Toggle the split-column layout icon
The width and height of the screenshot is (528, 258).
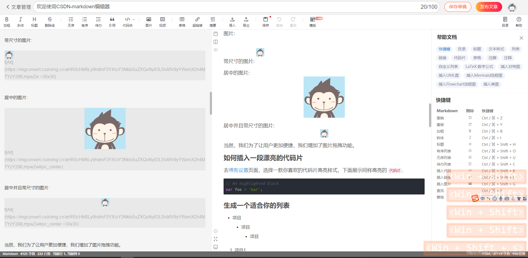coord(216,42)
